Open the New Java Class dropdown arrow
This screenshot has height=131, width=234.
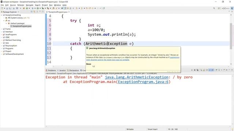[29, 8]
